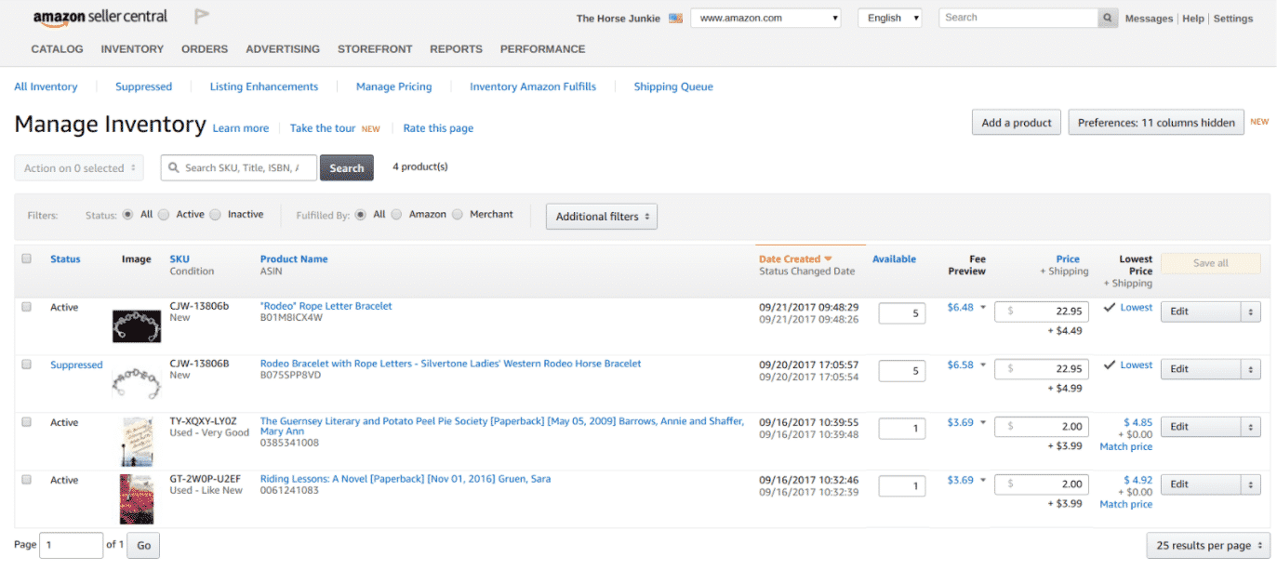Click the flag icon beside the logo
This screenshot has width=1277, height=570.
pyautogui.click(x=202, y=17)
